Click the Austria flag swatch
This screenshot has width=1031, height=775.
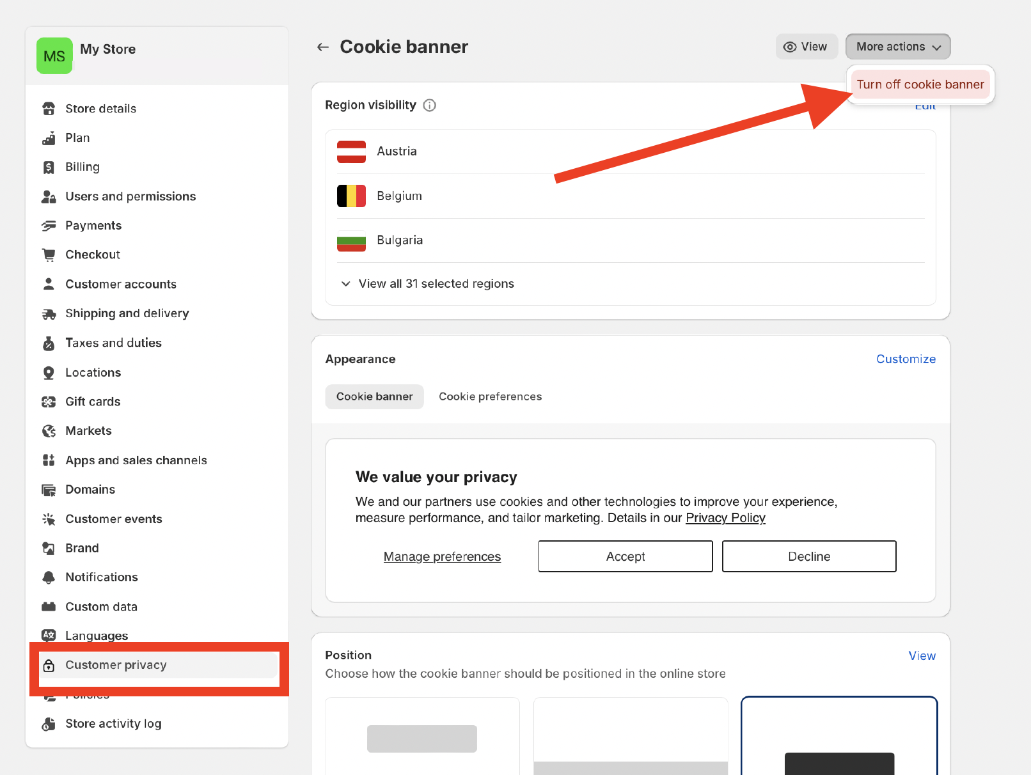tap(351, 152)
